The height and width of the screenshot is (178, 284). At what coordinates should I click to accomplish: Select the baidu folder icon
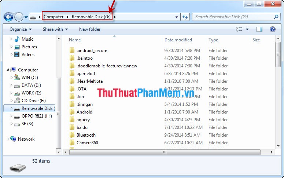click(x=72, y=127)
